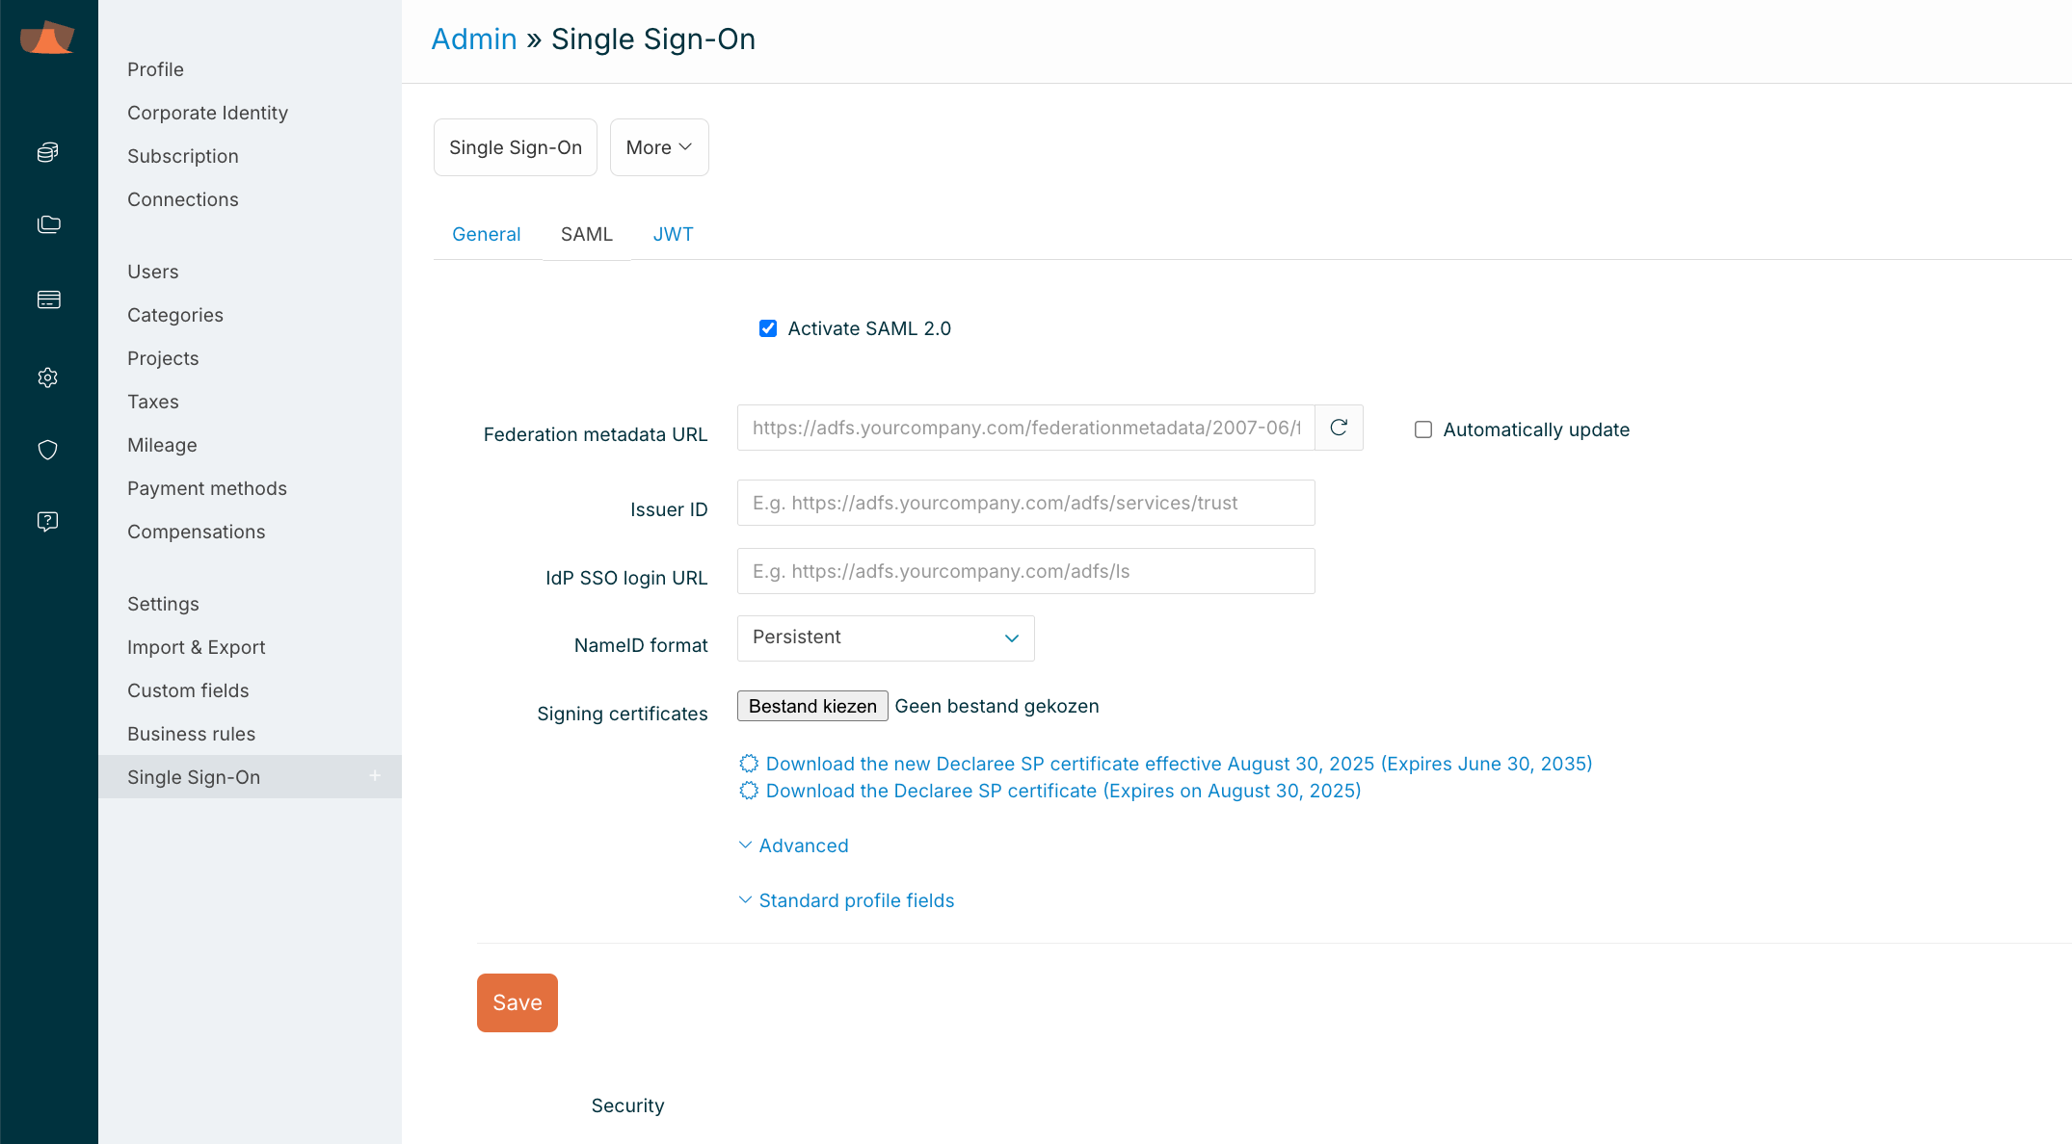Download the new Declaree SP certificate
Viewport: 2072px width, 1144px height.
point(1178,764)
